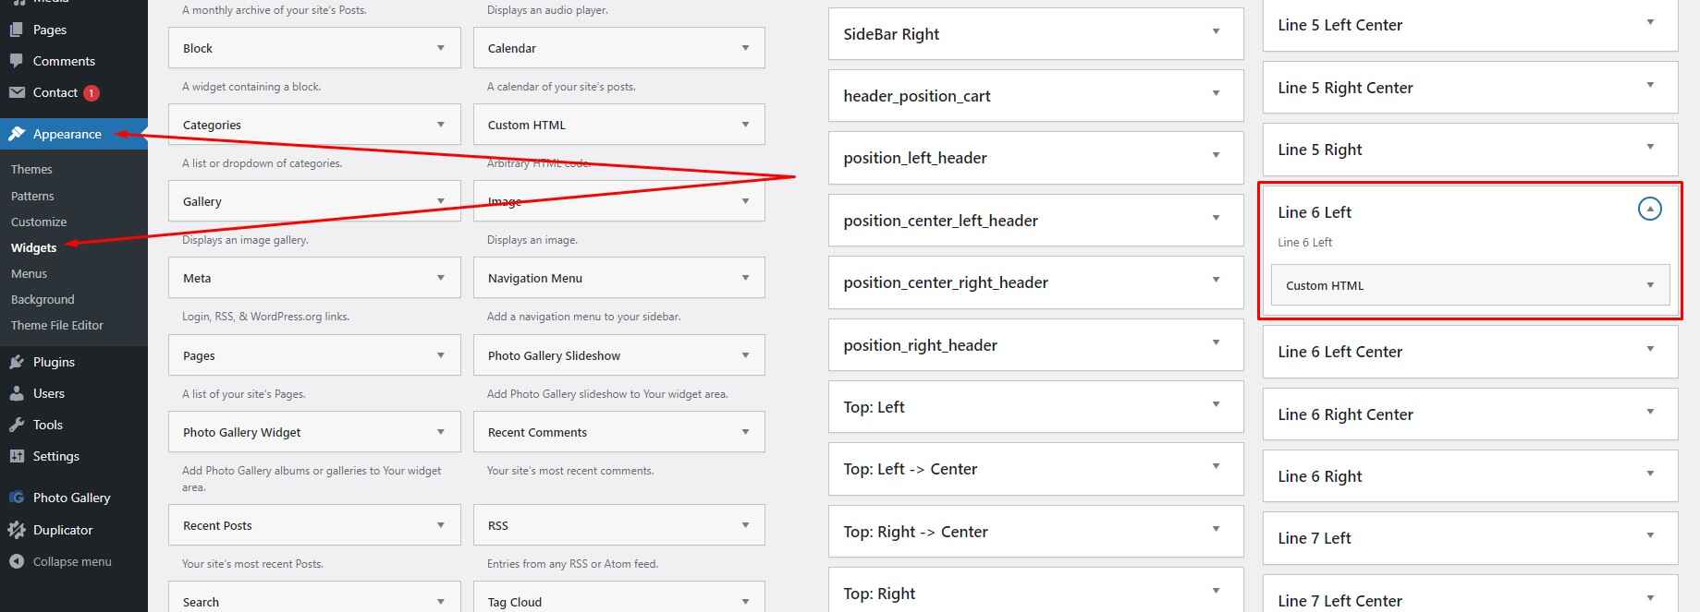Viewport: 1700px width, 612px height.
Task: Expand the Custom HTML widget in Line 6 Left
Action: point(1649,285)
